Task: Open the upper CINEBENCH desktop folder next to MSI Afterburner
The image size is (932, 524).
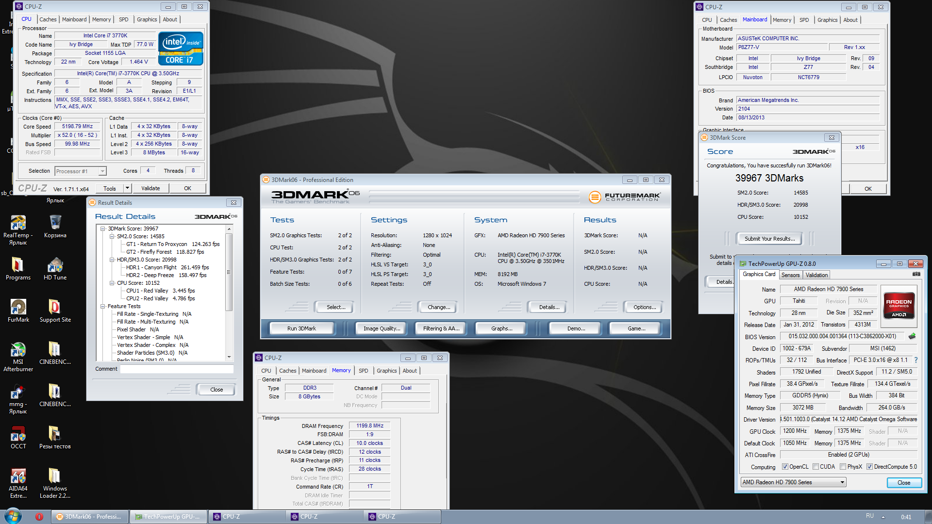Action: 55,353
